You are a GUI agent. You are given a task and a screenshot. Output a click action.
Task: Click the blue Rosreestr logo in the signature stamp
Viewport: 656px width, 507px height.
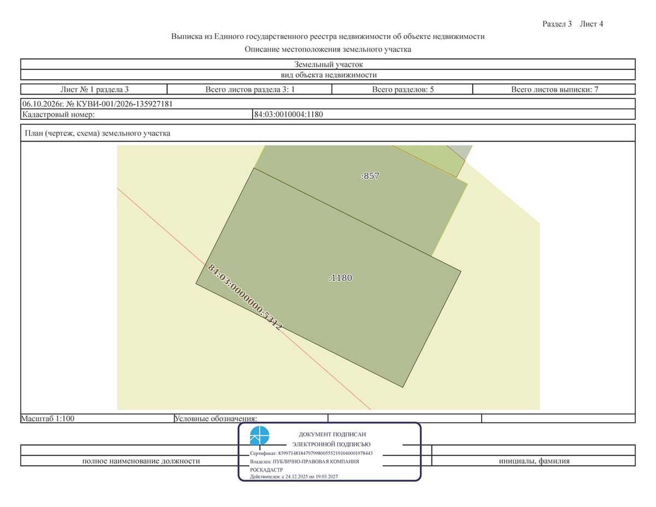(x=260, y=436)
